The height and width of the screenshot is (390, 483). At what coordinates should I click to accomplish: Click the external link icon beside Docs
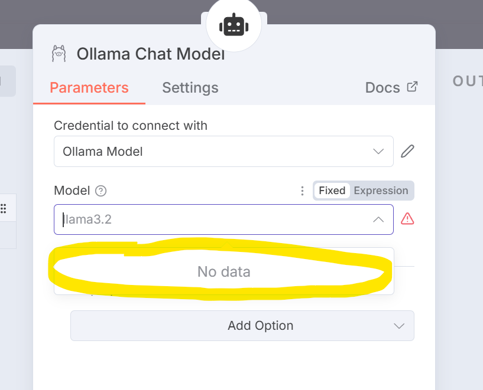point(413,87)
